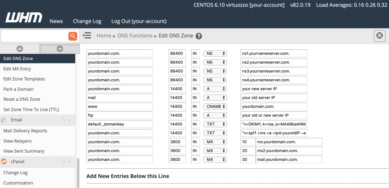389x188 pixels.
Task: Open the help question mark icon
Action: (x=199, y=36)
